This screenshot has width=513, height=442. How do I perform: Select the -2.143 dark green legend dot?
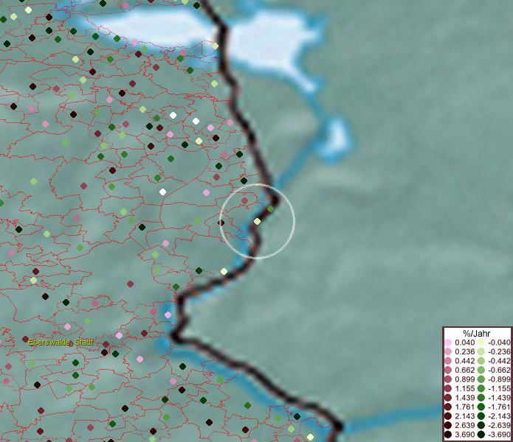481,416
